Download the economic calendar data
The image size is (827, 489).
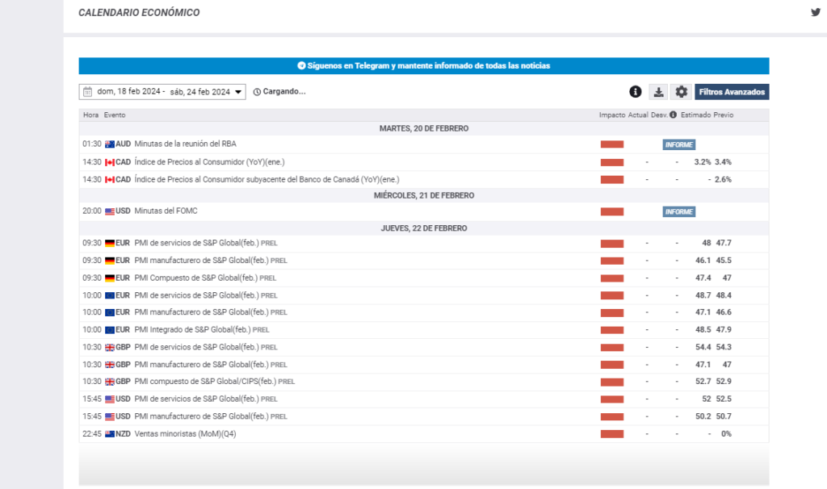[658, 92]
